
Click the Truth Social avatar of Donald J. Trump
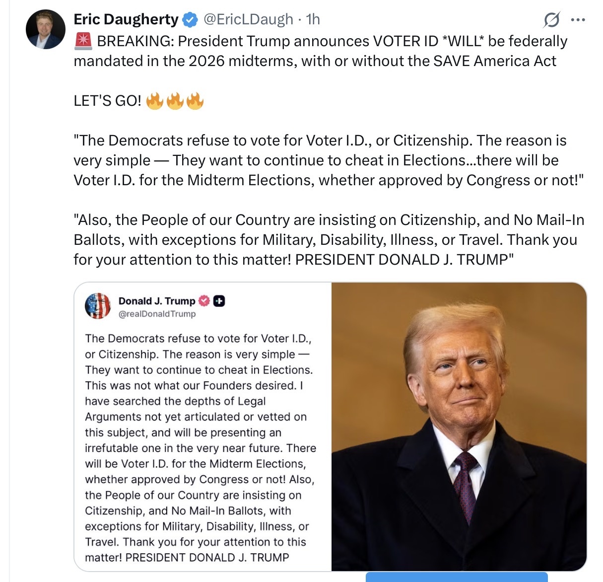tap(98, 305)
